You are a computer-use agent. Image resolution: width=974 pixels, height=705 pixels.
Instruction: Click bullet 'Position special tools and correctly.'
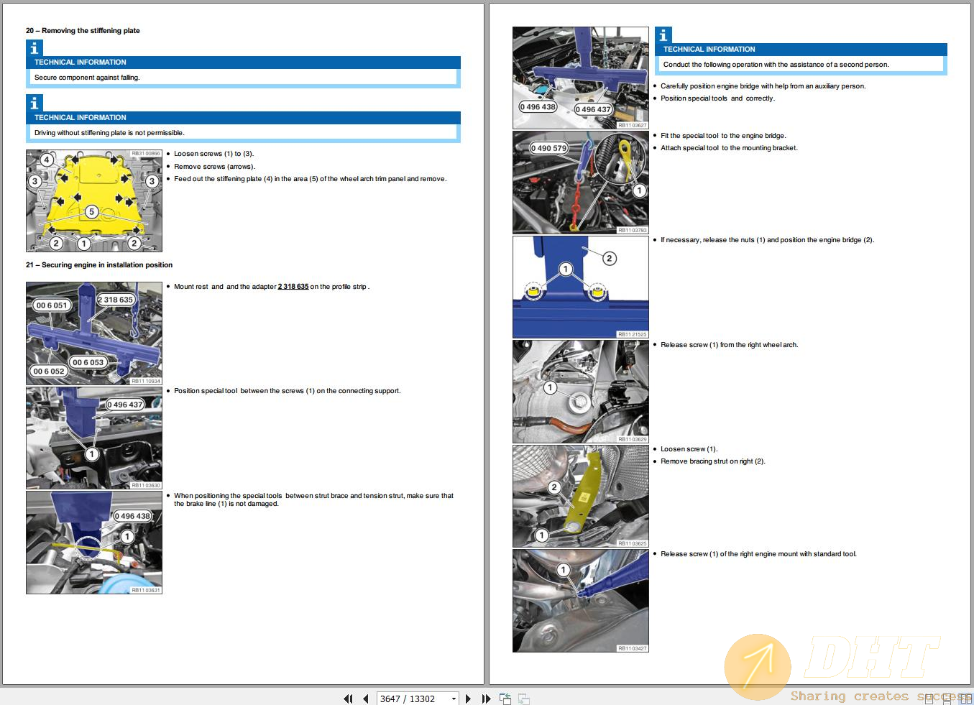pos(718,98)
